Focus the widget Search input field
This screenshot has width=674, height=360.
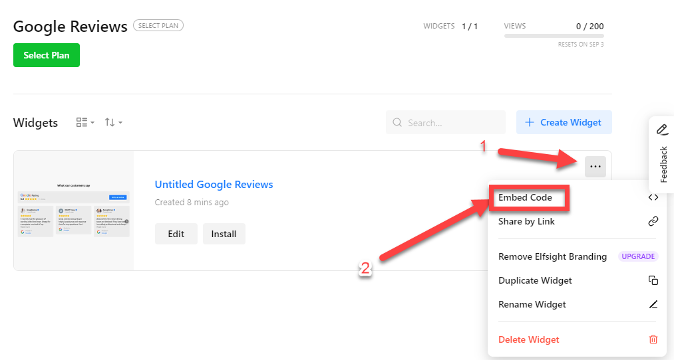[446, 122]
